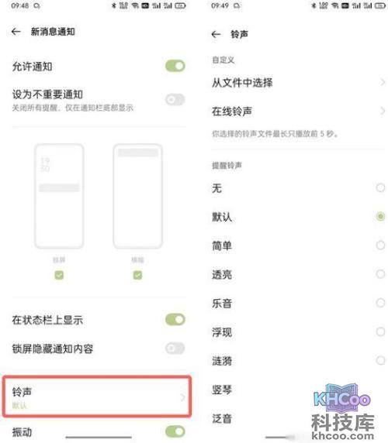The width and height of the screenshot is (388, 443).
Task: Tap the lock screen preview phone image
Action: 59,196
